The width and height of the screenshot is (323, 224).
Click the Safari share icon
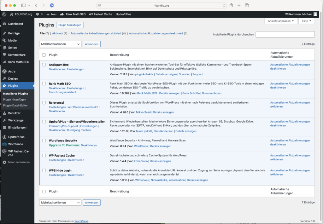coord(231,5)
